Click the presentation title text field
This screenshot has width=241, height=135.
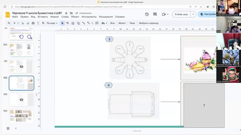coord(37,13)
